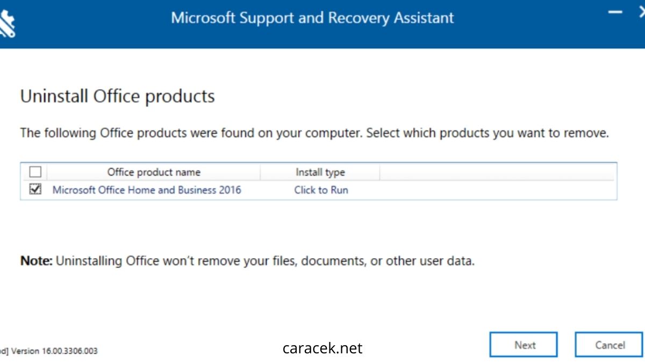Viewport: 645px width, 363px height.
Task: Click the window title text in the blue bar
Action: (312, 18)
